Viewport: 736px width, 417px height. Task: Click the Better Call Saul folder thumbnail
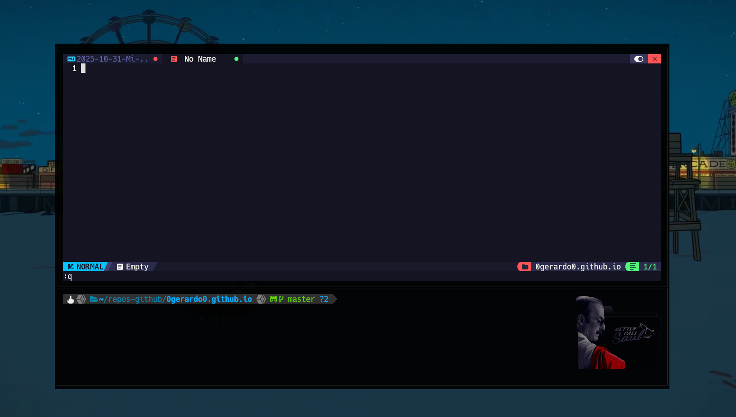tap(618, 334)
